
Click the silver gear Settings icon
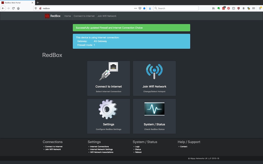[108, 109]
